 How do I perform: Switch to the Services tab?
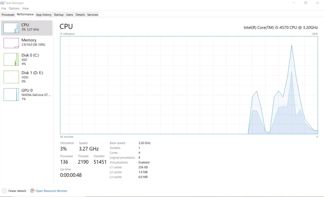(93, 15)
